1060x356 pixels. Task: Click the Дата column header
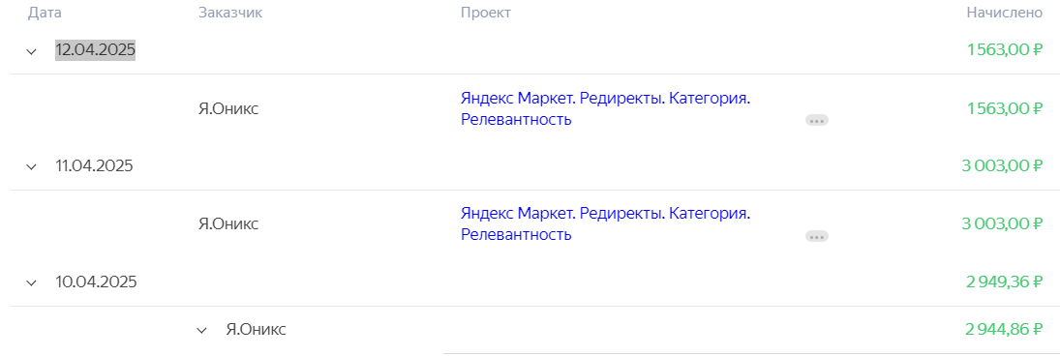(x=44, y=13)
